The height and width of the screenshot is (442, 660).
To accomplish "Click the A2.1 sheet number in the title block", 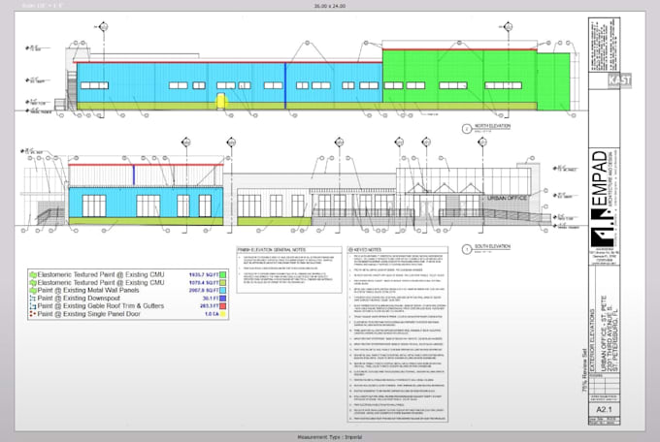I will [604, 409].
